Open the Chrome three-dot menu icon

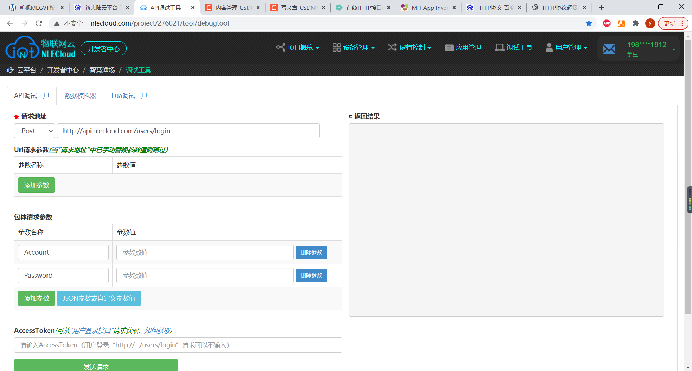[682, 23]
